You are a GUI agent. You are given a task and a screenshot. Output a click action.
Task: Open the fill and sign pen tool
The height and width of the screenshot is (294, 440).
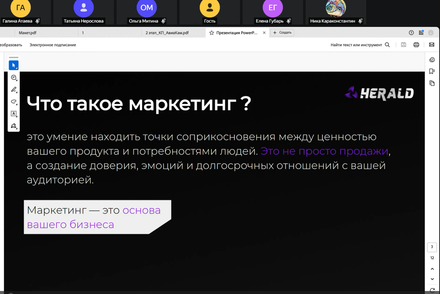click(14, 126)
